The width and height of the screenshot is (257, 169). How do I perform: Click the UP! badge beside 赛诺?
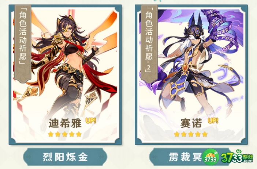213,120
